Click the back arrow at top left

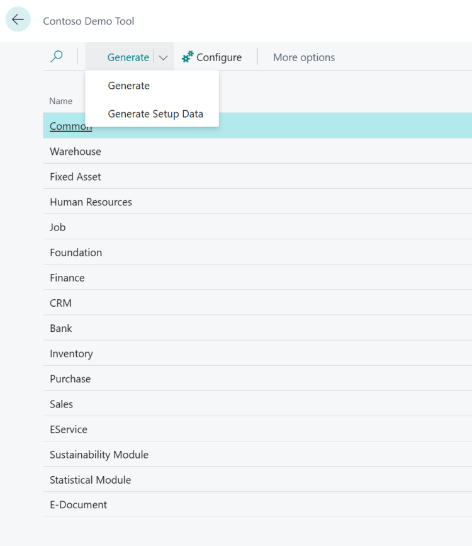pyautogui.click(x=18, y=20)
